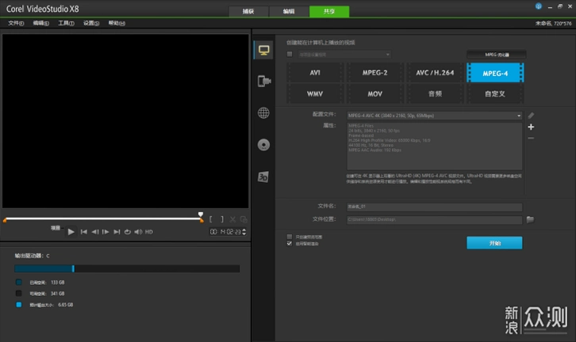Choose the WMV output format

(315, 94)
